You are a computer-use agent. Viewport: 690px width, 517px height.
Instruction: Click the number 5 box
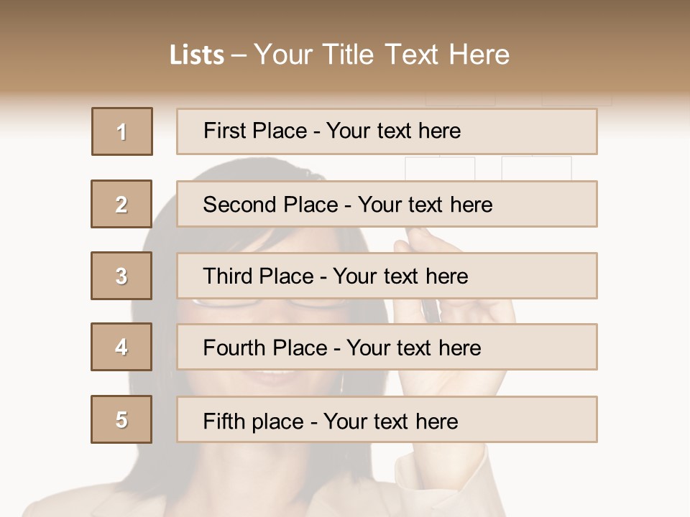pos(121,419)
